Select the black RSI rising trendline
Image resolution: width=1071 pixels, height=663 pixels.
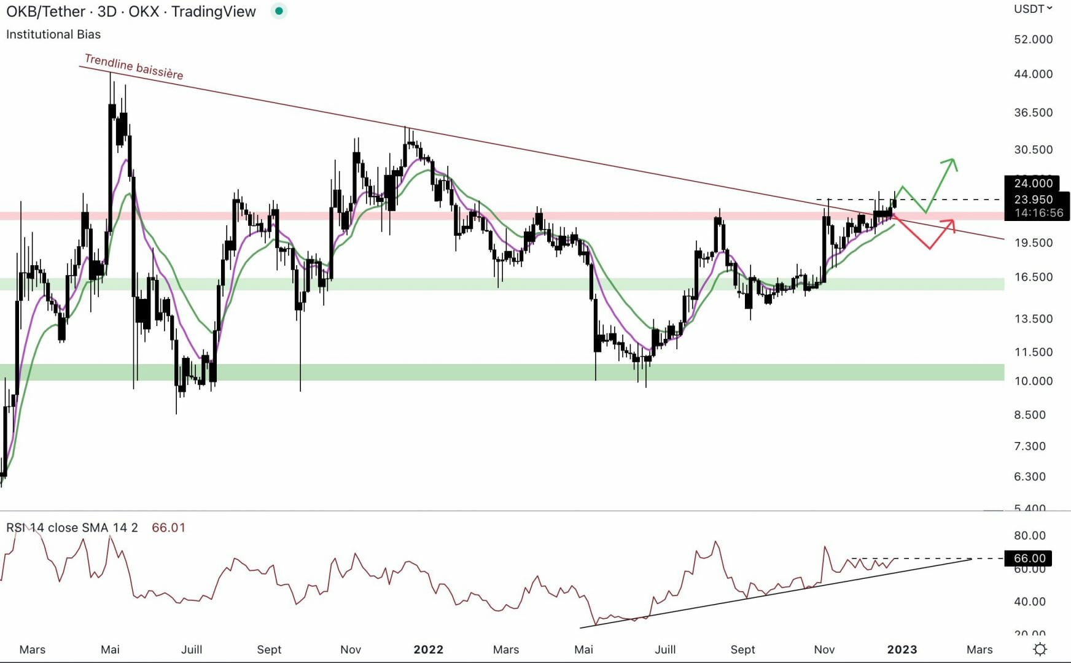[768, 594]
